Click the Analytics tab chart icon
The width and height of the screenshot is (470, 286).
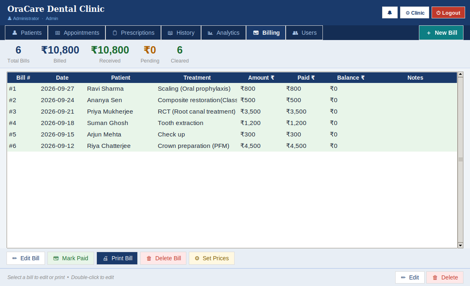coord(210,33)
